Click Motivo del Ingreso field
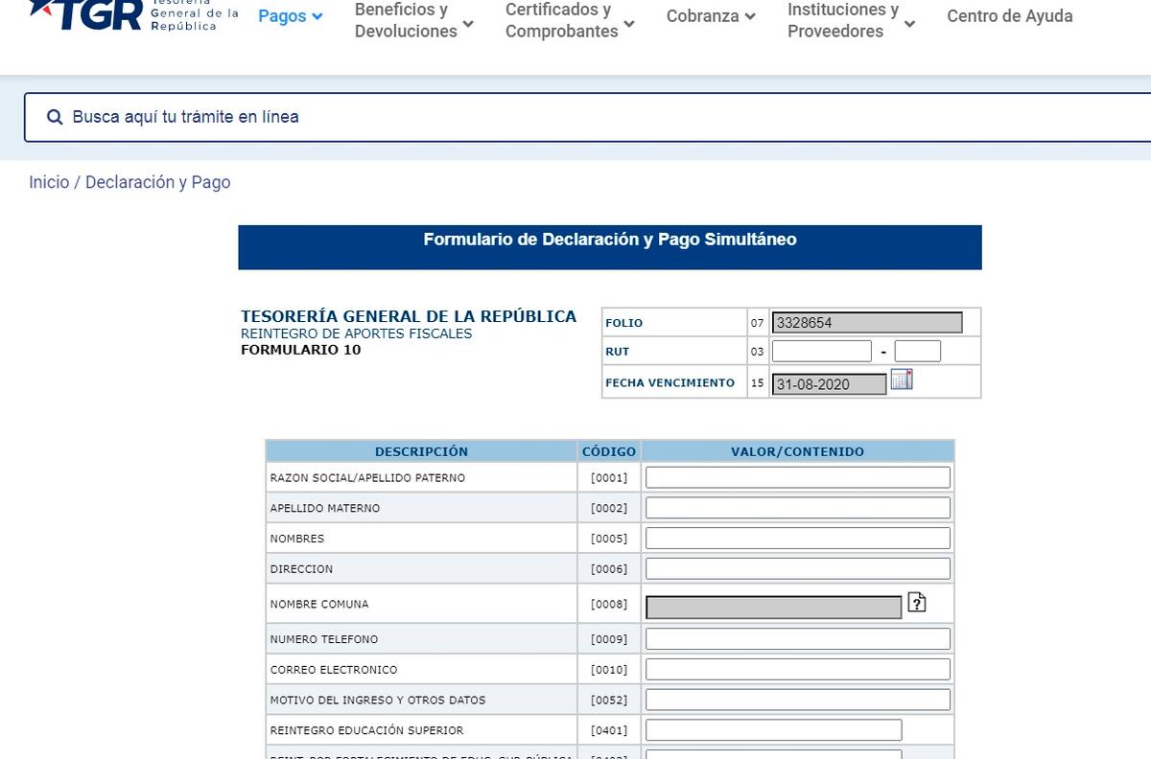Screen dimensions: 1151x759 pyautogui.click(x=798, y=700)
